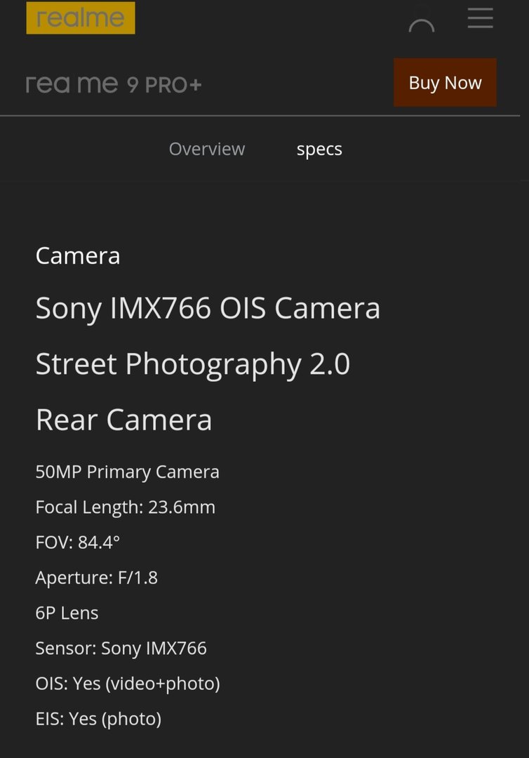Screen dimensions: 529x758
Task: Click the realme 9 PRO+ product title
Action: click(114, 85)
